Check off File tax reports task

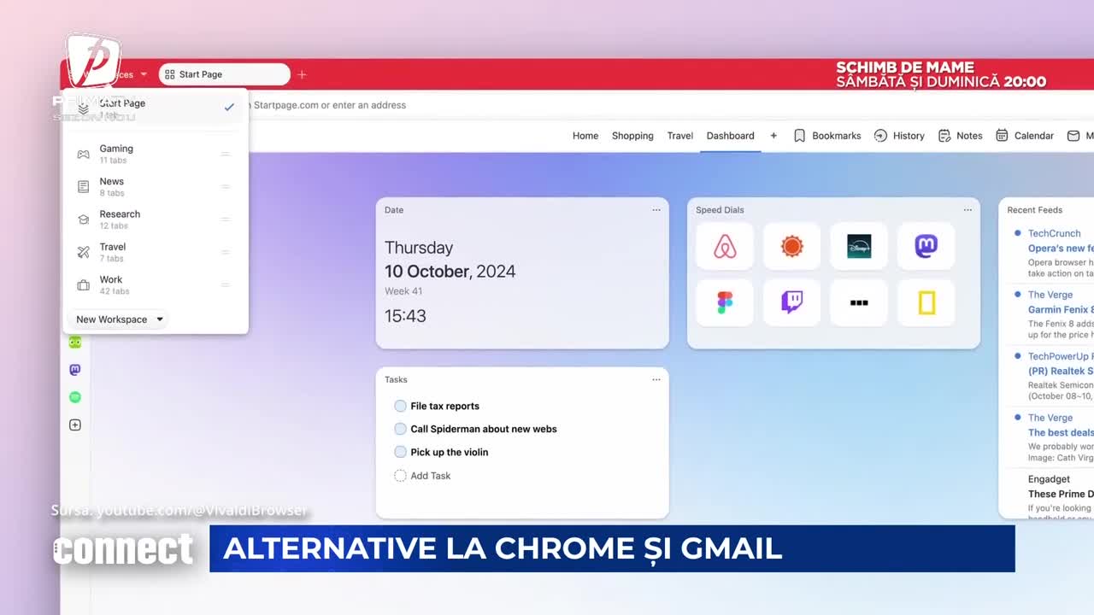[400, 407]
